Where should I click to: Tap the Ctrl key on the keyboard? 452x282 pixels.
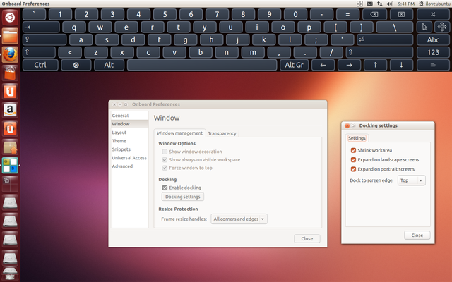[40, 65]
